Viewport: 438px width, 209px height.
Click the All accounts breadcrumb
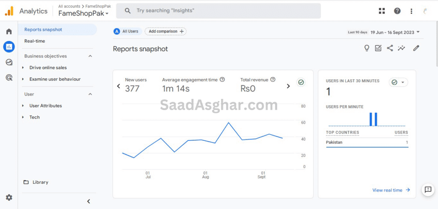(68, 6)
